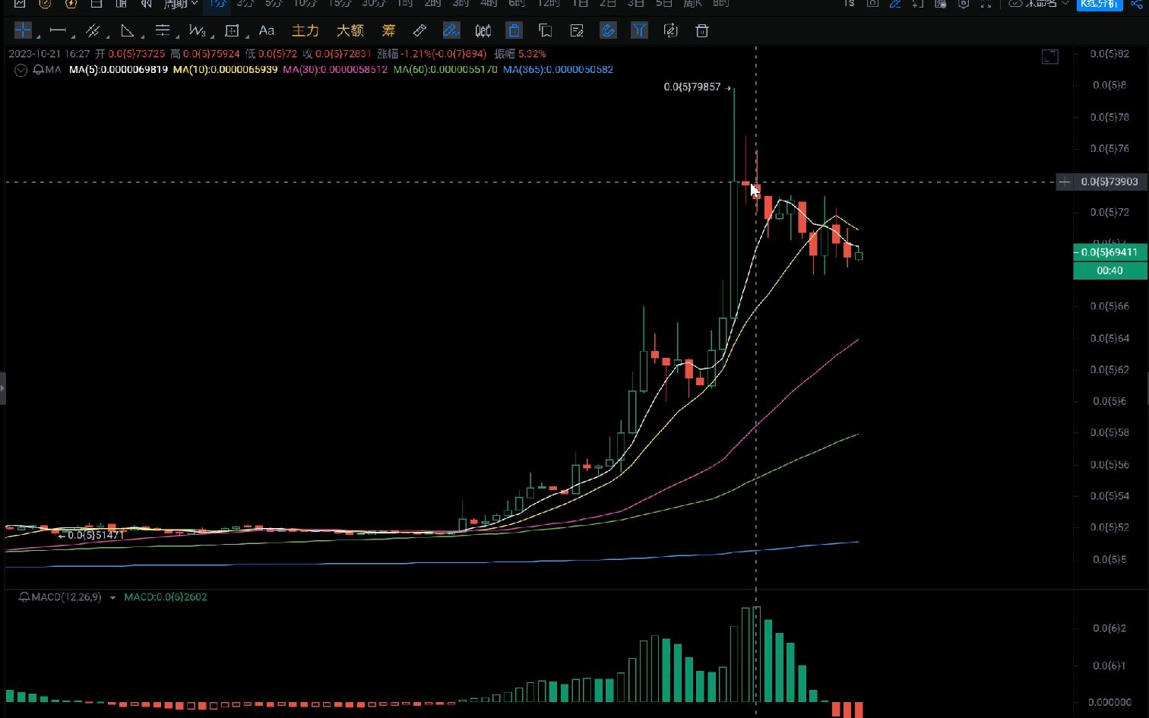Select the 周K weekly timeframe

(x=692, y=4)
